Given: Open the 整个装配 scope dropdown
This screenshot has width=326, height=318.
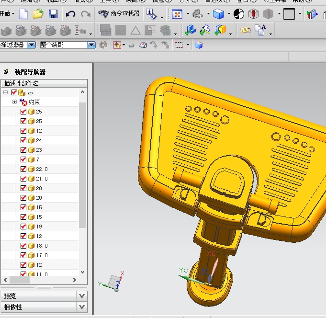Looking at the screenshot, I should [x=91, y=45].
